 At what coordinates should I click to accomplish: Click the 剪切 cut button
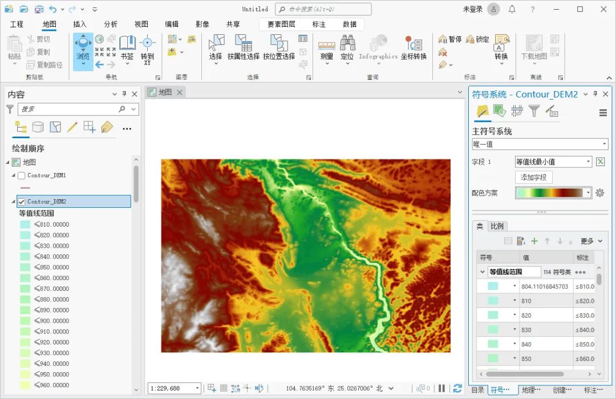click(39, 39)
